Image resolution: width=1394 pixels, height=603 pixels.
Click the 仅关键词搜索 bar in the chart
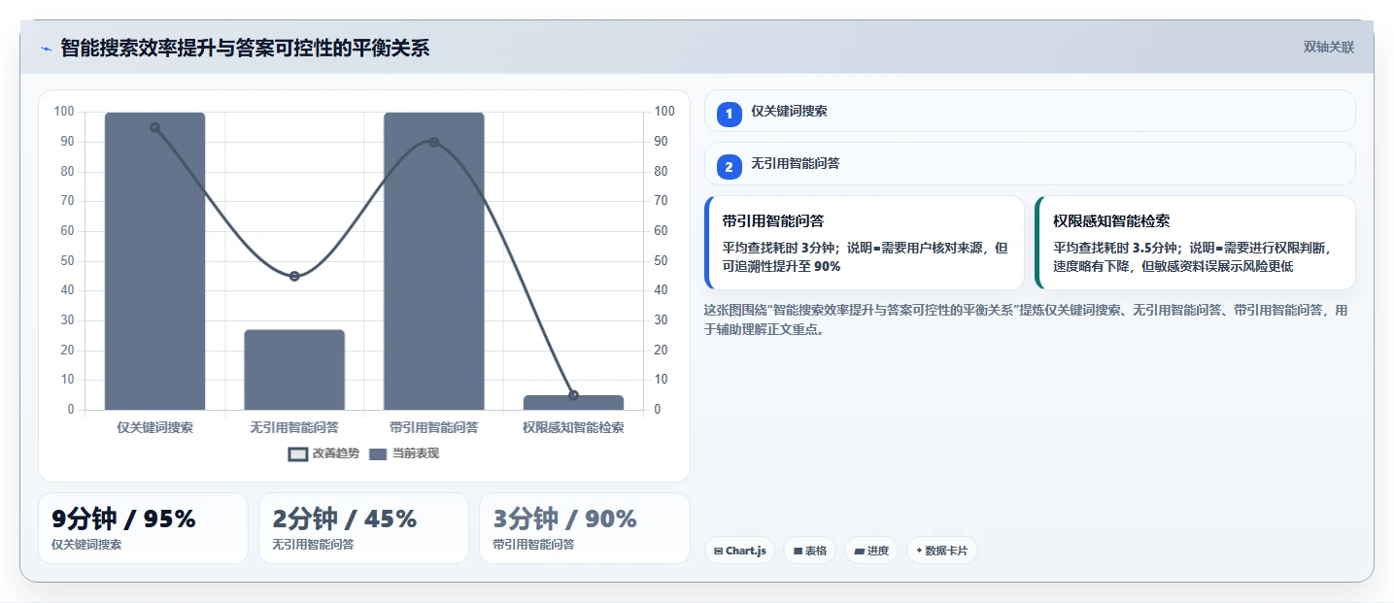click(154, 261)
